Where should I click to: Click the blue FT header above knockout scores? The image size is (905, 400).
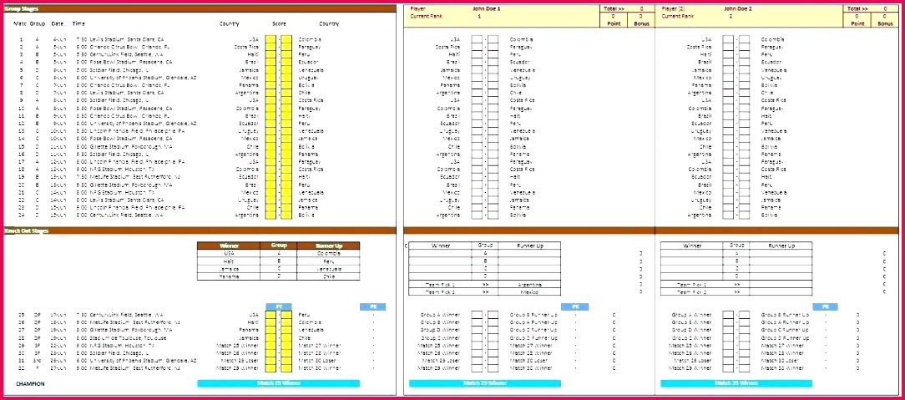[x=279, y=307]
